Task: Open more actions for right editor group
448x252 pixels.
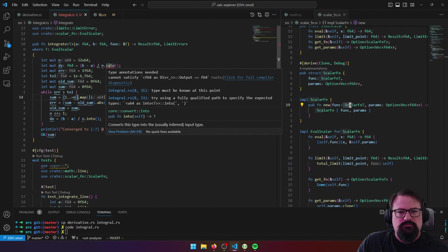Action: tap(441, 15)
